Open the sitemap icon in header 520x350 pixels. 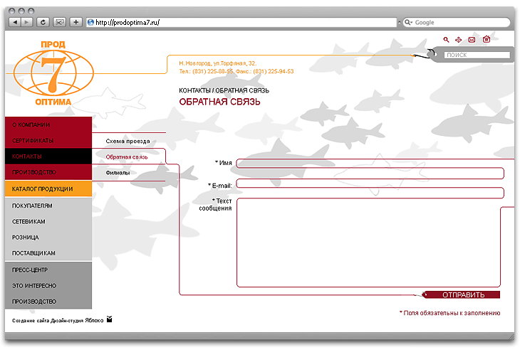[x=458, y=40]
